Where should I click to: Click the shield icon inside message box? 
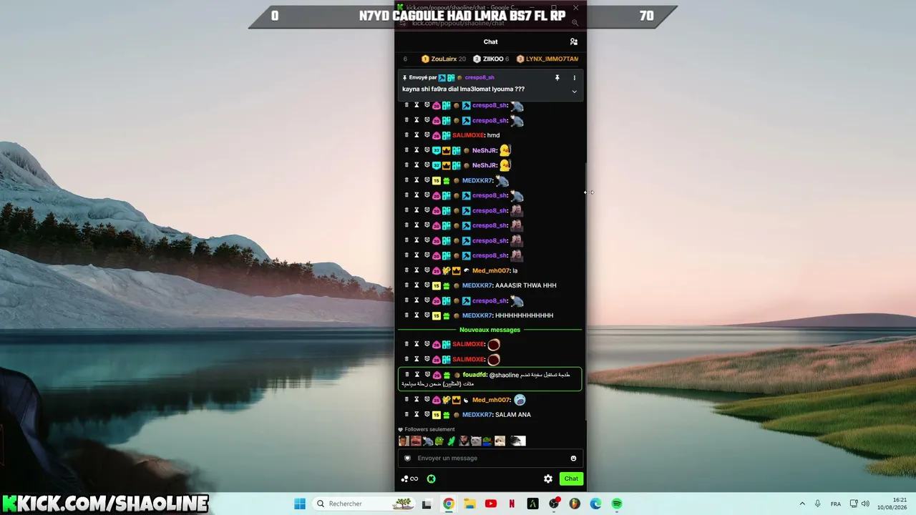[408, 458]
